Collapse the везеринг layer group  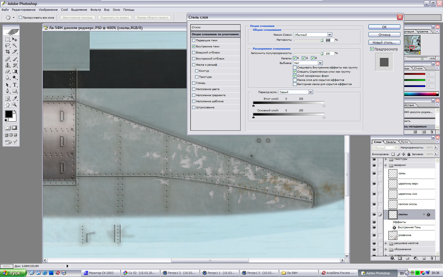[386, 165]
